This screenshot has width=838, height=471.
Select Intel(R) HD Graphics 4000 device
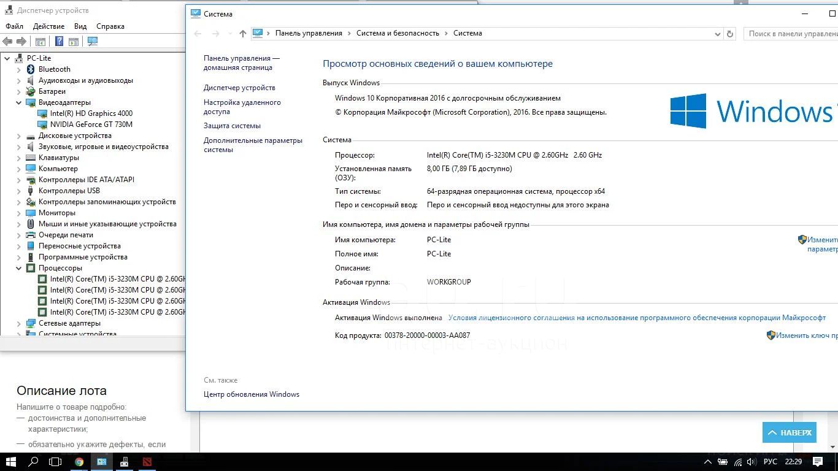(x=91, y=113)
